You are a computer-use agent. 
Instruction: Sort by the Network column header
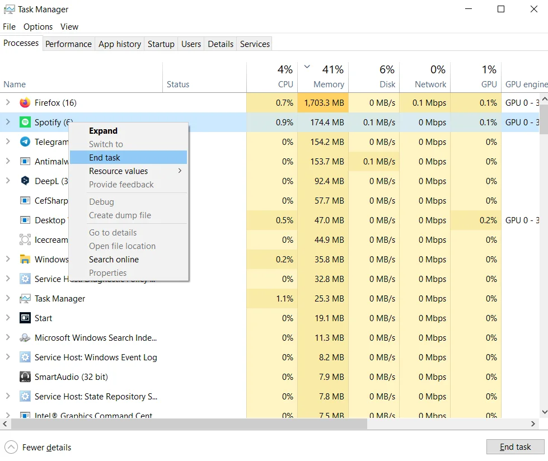[425, 77]
